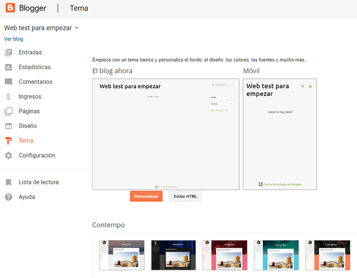The height and width of the screenshot is (278, 357).
Task: Click the Blogger logo icon
Action: [x=10, y=8]
